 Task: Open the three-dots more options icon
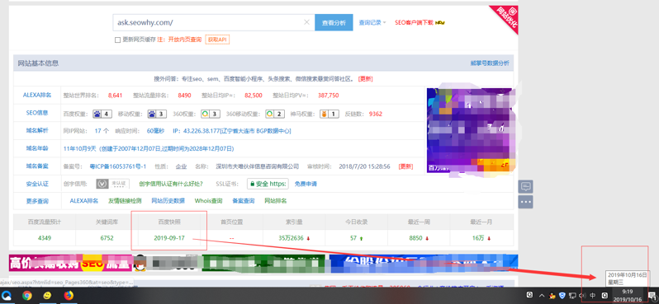[526, 202]
